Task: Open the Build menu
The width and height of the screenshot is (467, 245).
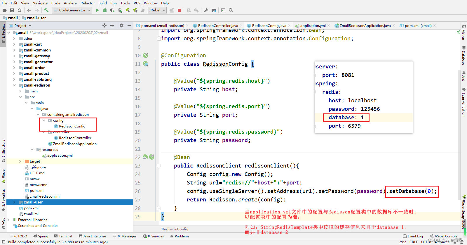Action: (x=102, y=3)
